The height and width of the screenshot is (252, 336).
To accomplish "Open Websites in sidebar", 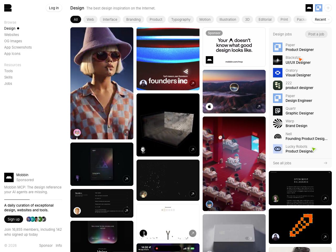I will [12, 35].
